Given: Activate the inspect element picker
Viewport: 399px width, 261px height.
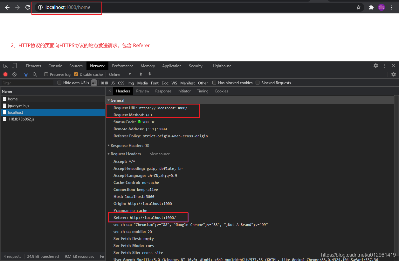Looking at the screenshot, I should 6,66.
